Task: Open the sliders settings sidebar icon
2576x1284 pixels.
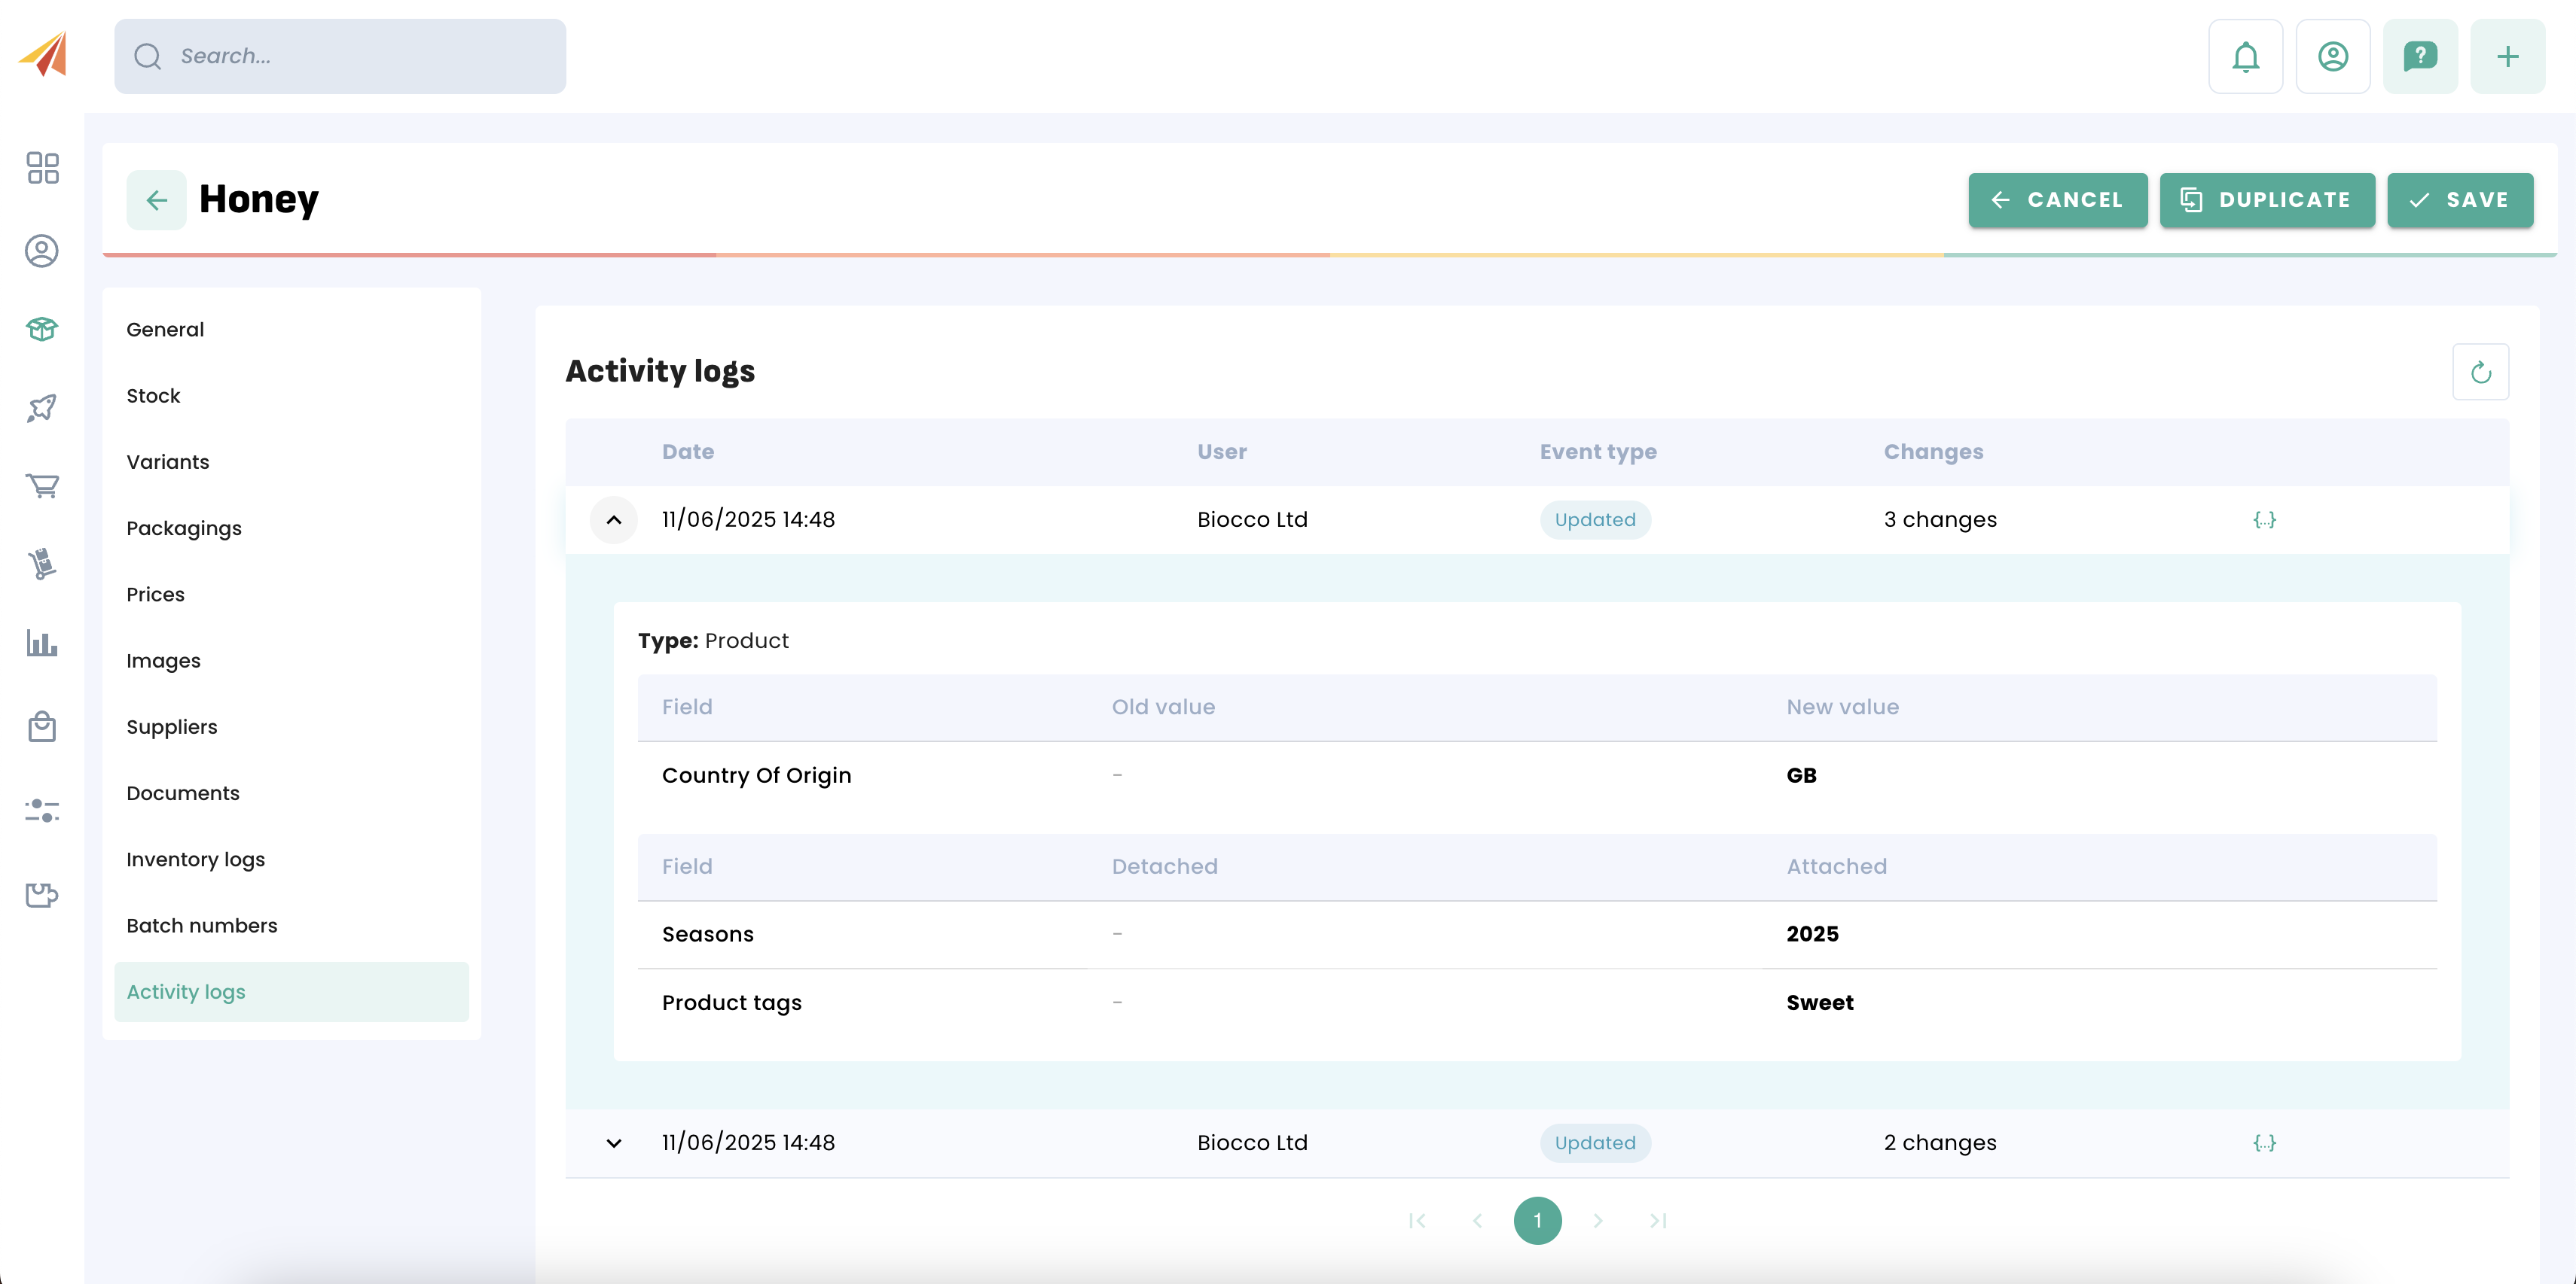Action: point(42,811)
